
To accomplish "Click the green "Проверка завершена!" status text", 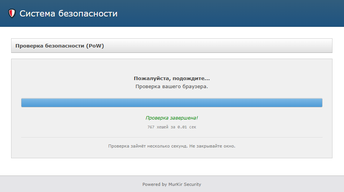I will (x=172, y=118).
